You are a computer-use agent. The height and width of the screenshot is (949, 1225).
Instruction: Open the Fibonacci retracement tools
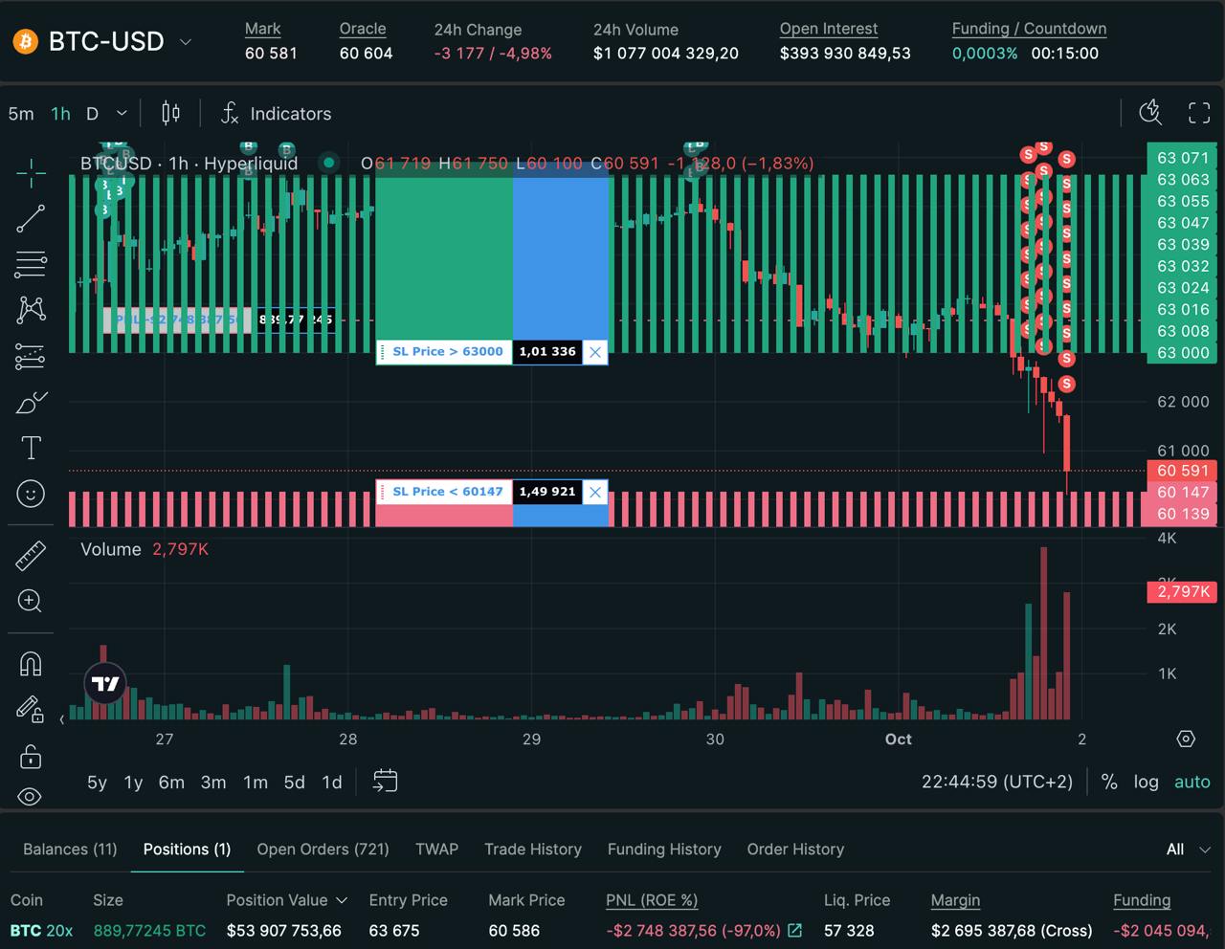tap(31, 263)
